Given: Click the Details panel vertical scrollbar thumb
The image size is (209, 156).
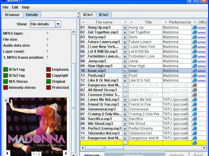Looking at the screenshot, I should [73, 108].
